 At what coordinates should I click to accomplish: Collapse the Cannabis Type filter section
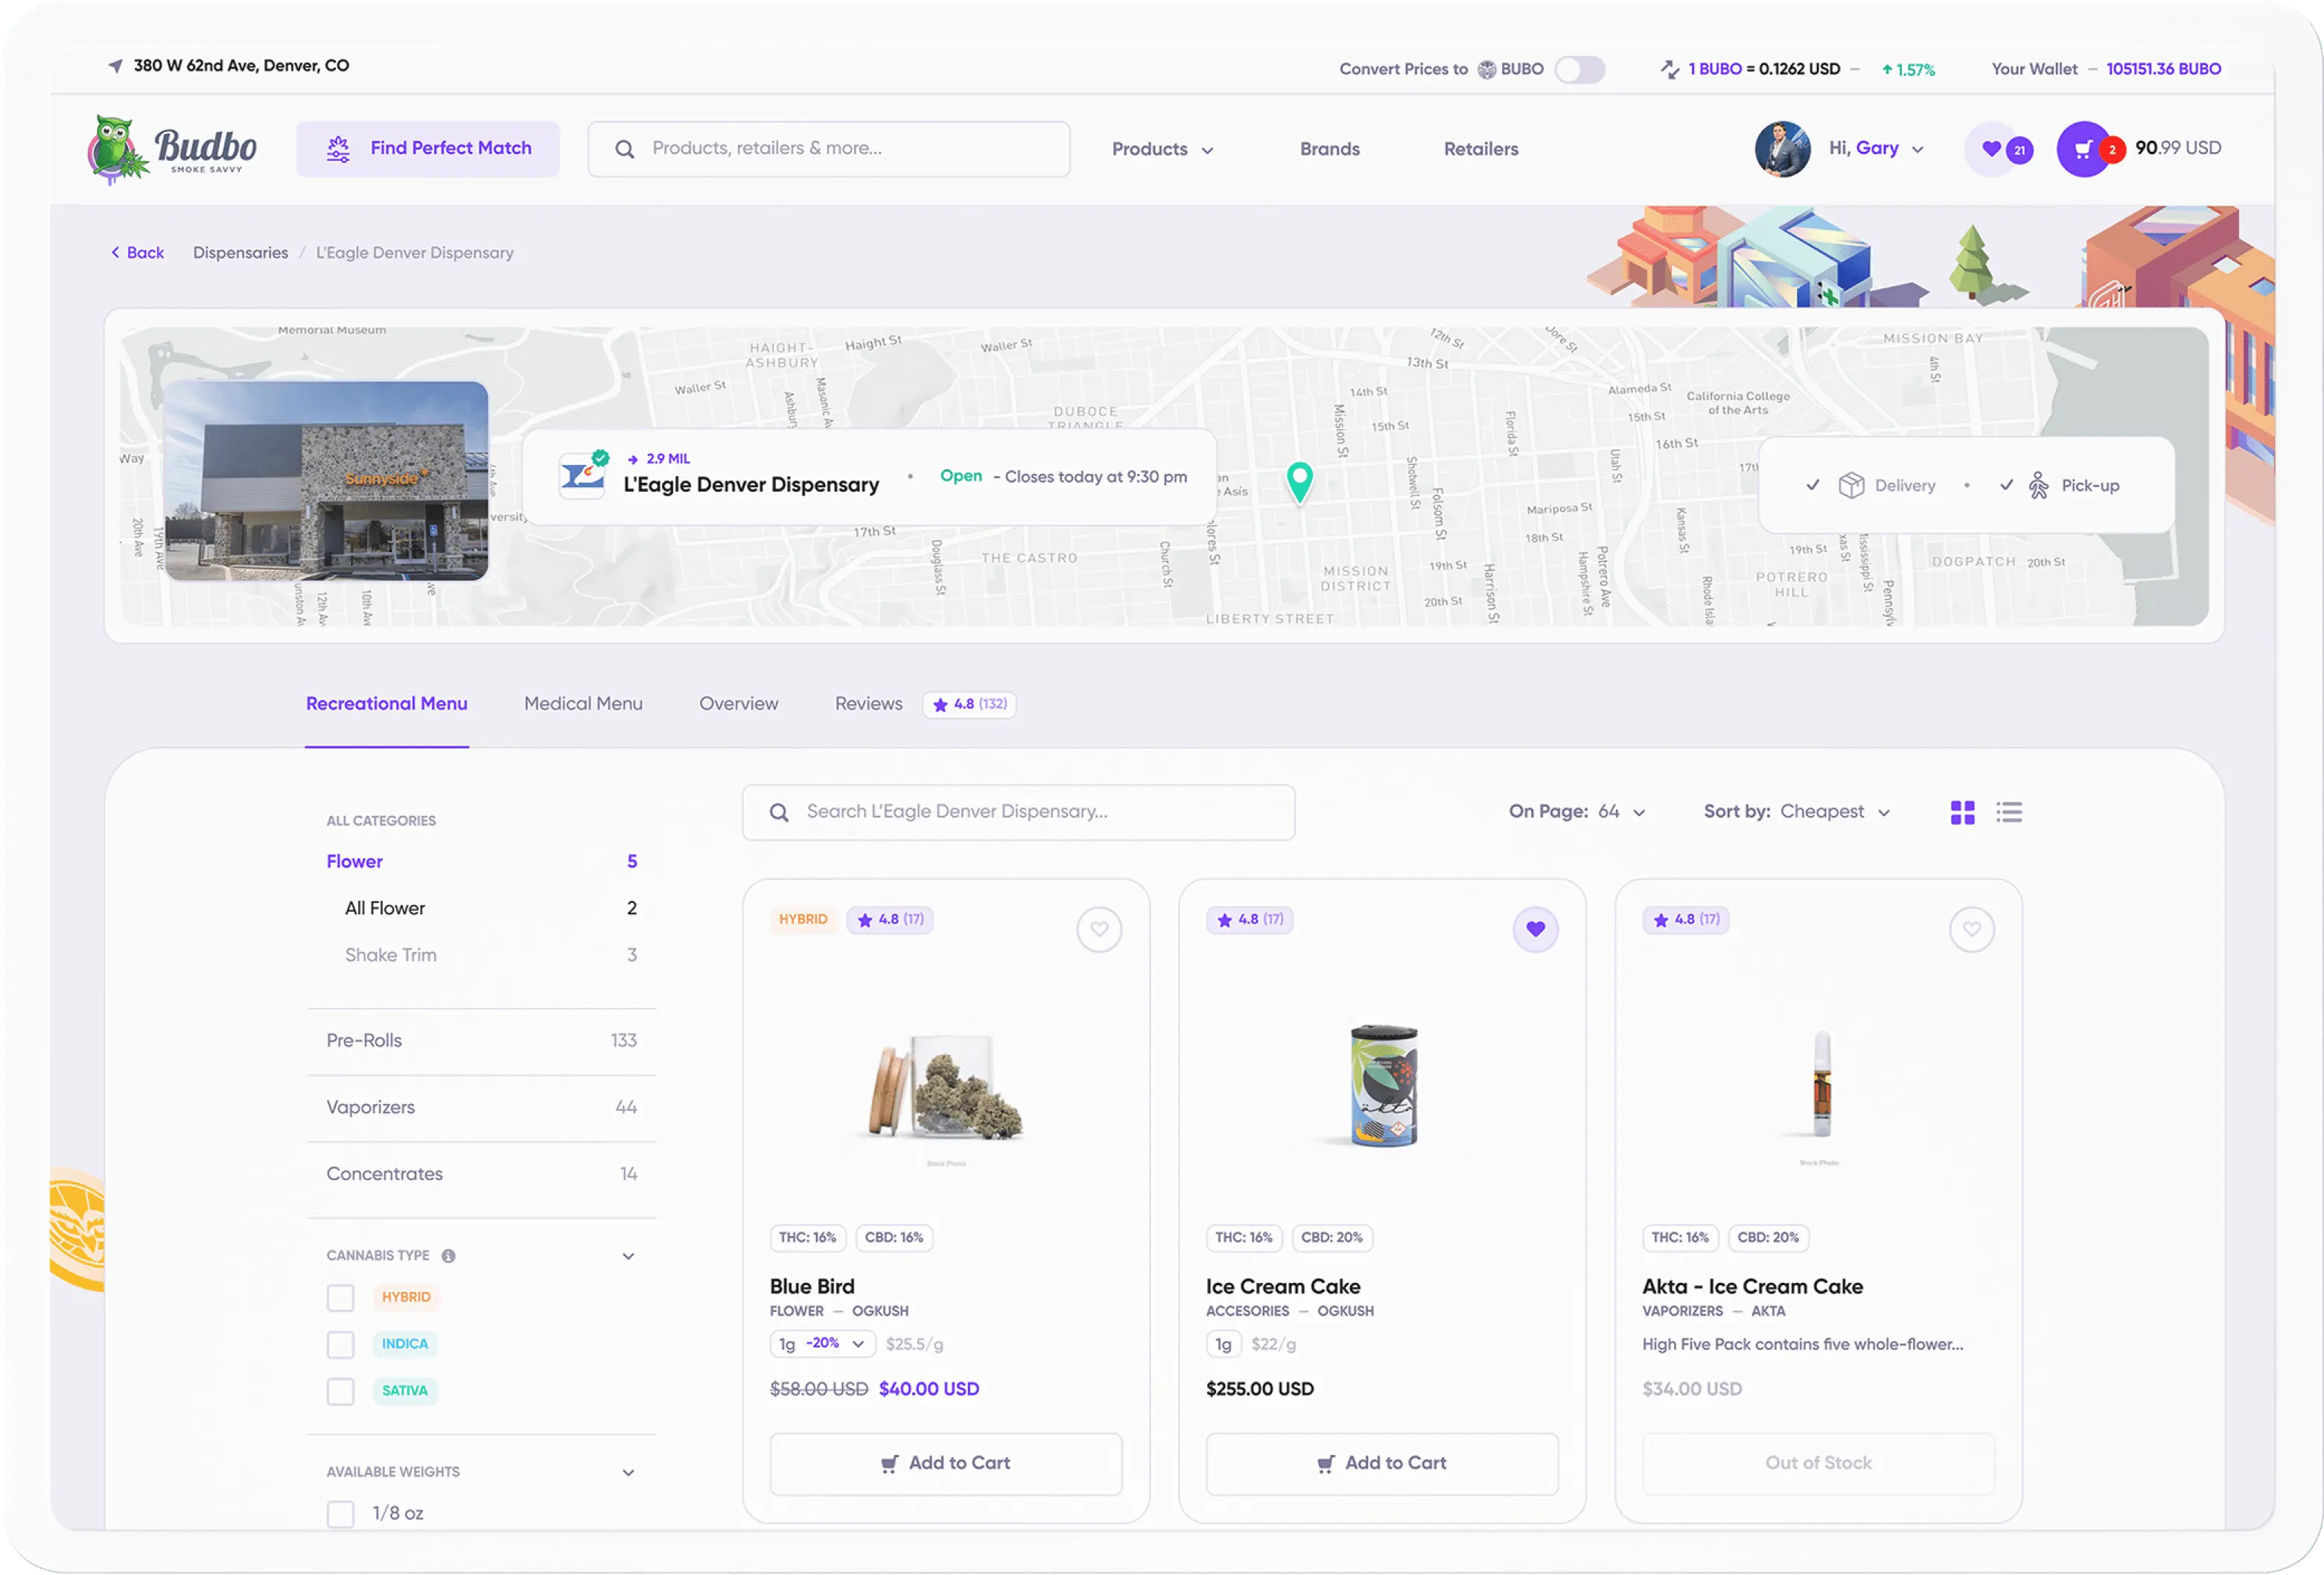[x=628, y=1257]
